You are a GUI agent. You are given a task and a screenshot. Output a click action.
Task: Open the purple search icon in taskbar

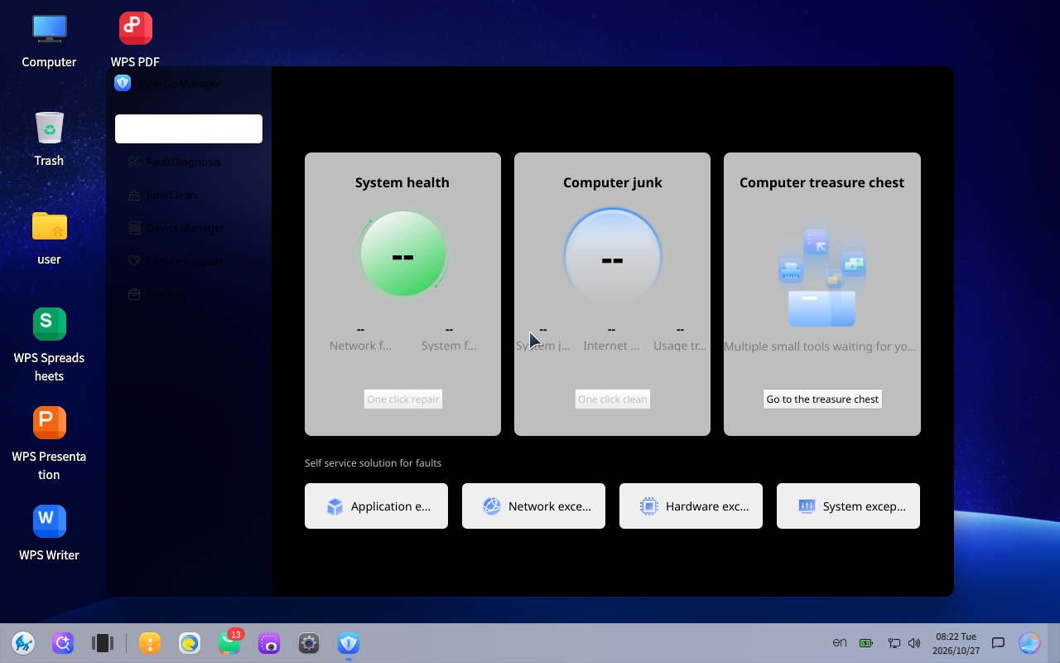(63, 642)
